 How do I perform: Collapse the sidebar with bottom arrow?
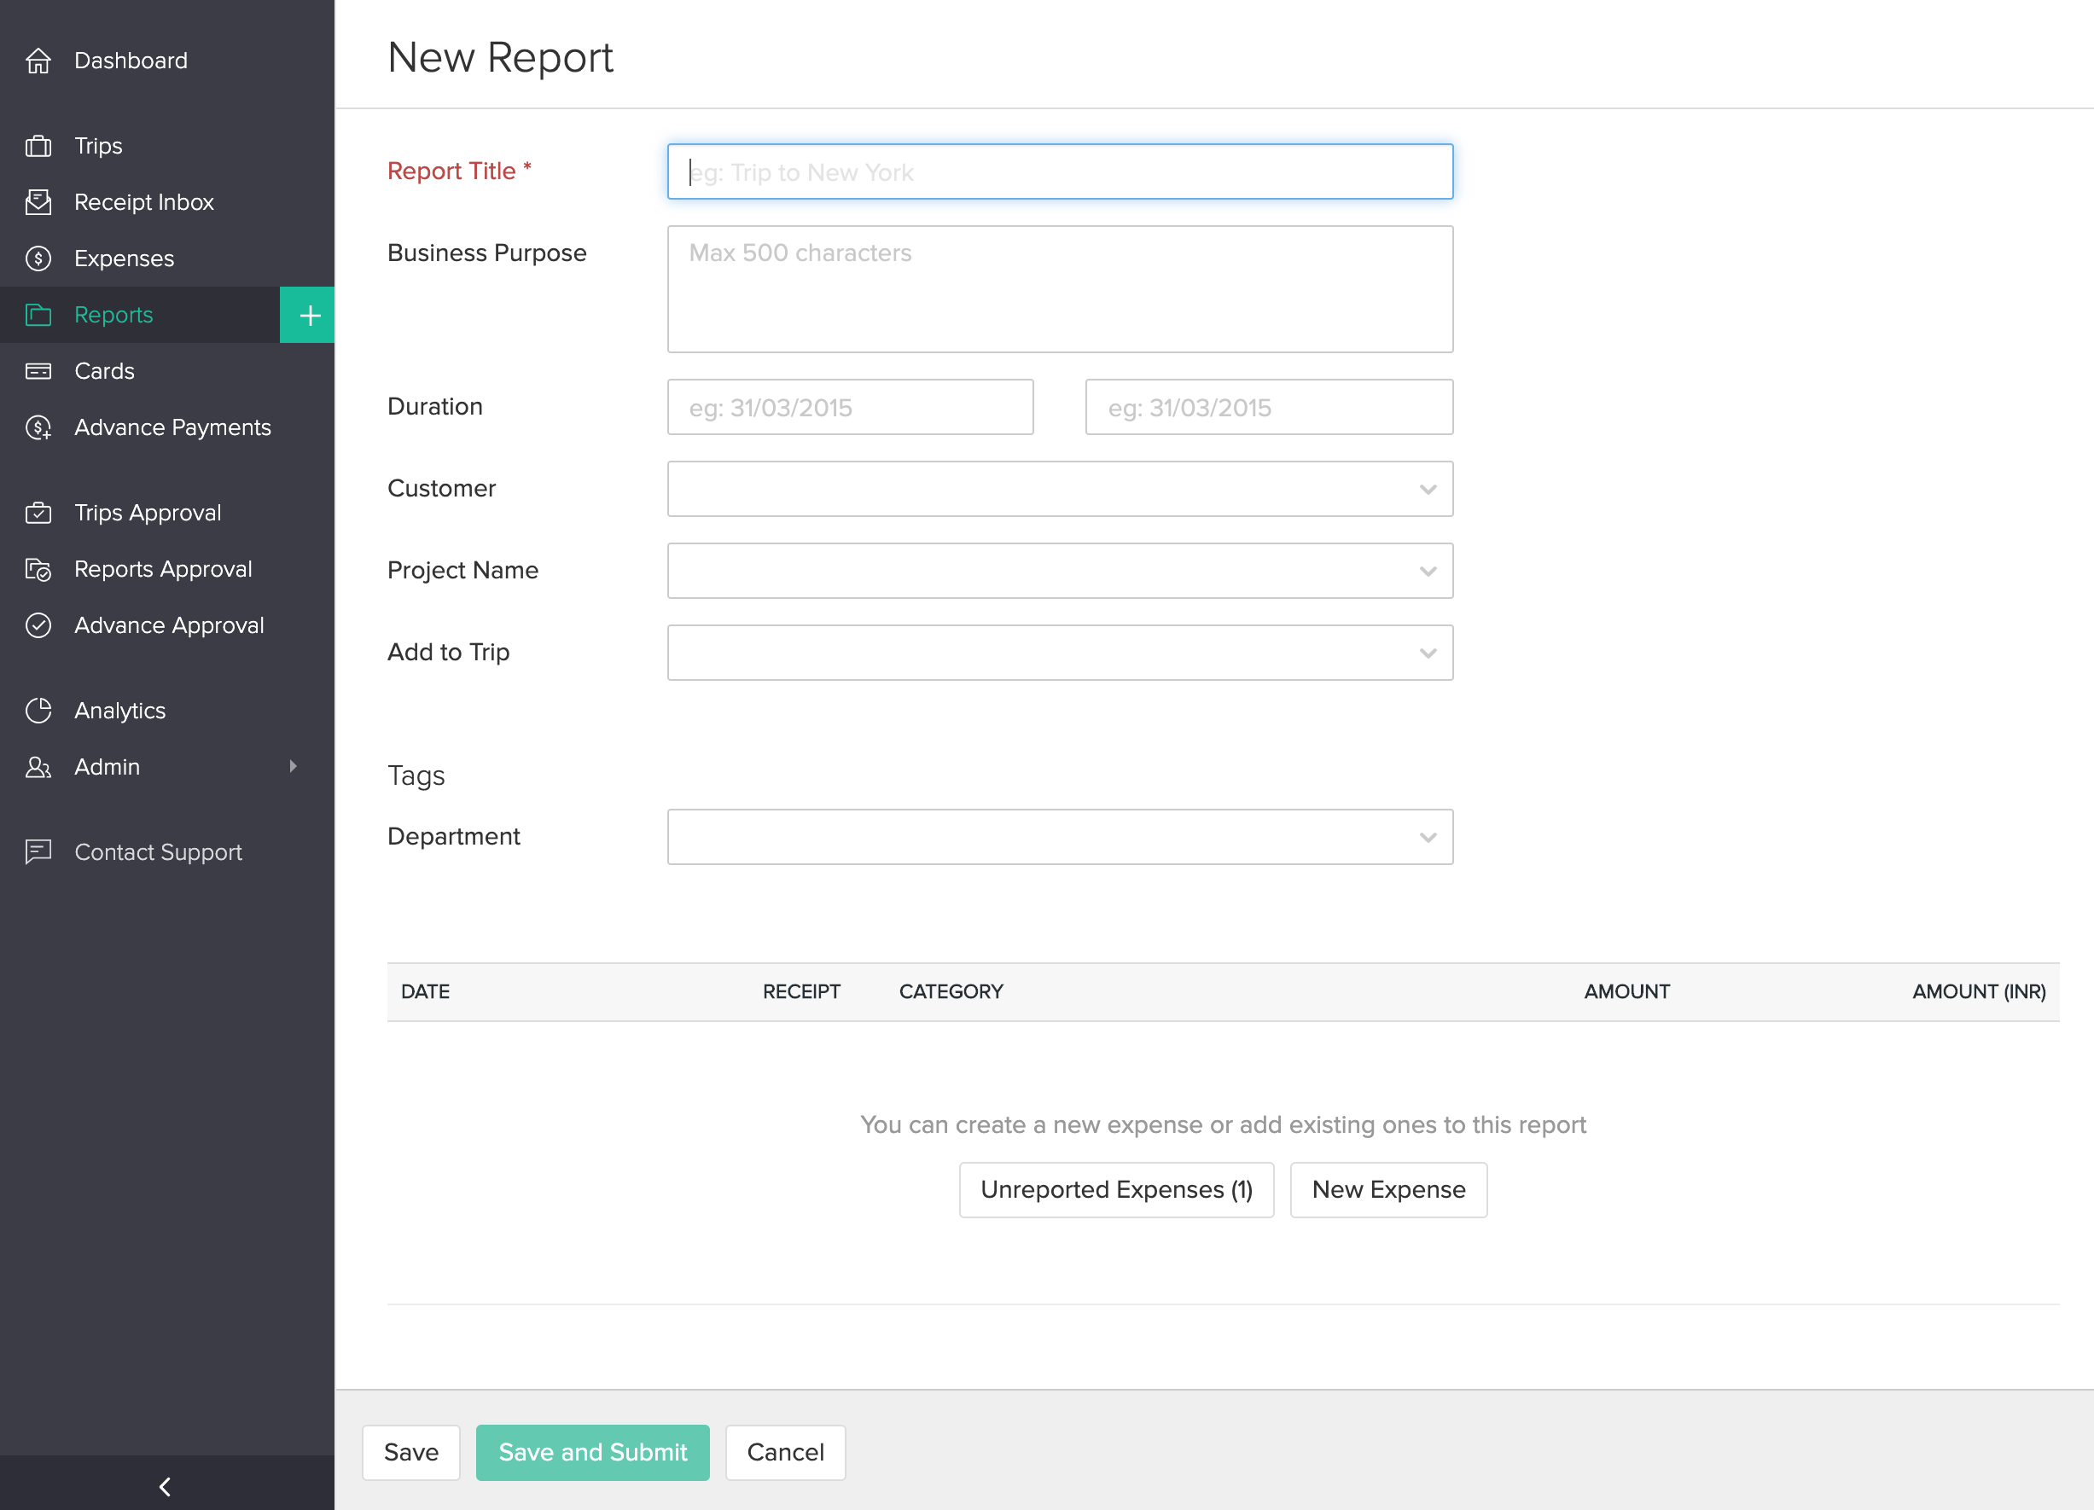point(166,1486)
